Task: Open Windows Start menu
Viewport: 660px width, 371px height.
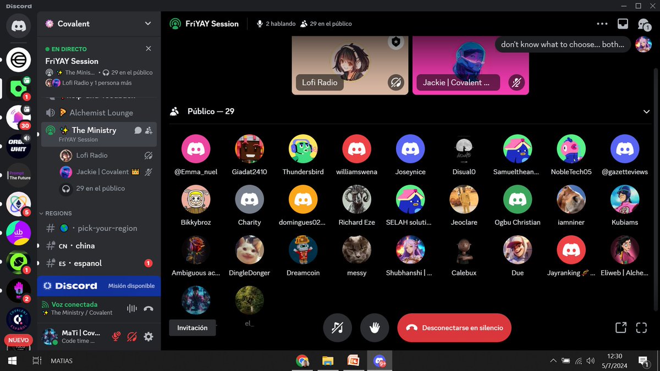Action: pos(12,361)
